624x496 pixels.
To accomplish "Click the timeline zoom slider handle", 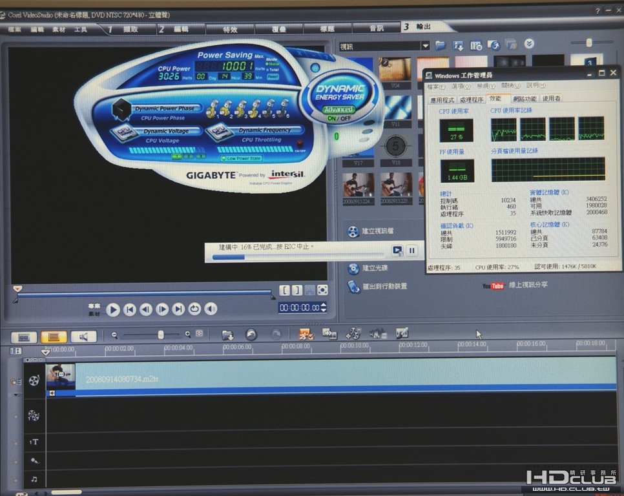I will pyautogui.click(x=161, y=335).
